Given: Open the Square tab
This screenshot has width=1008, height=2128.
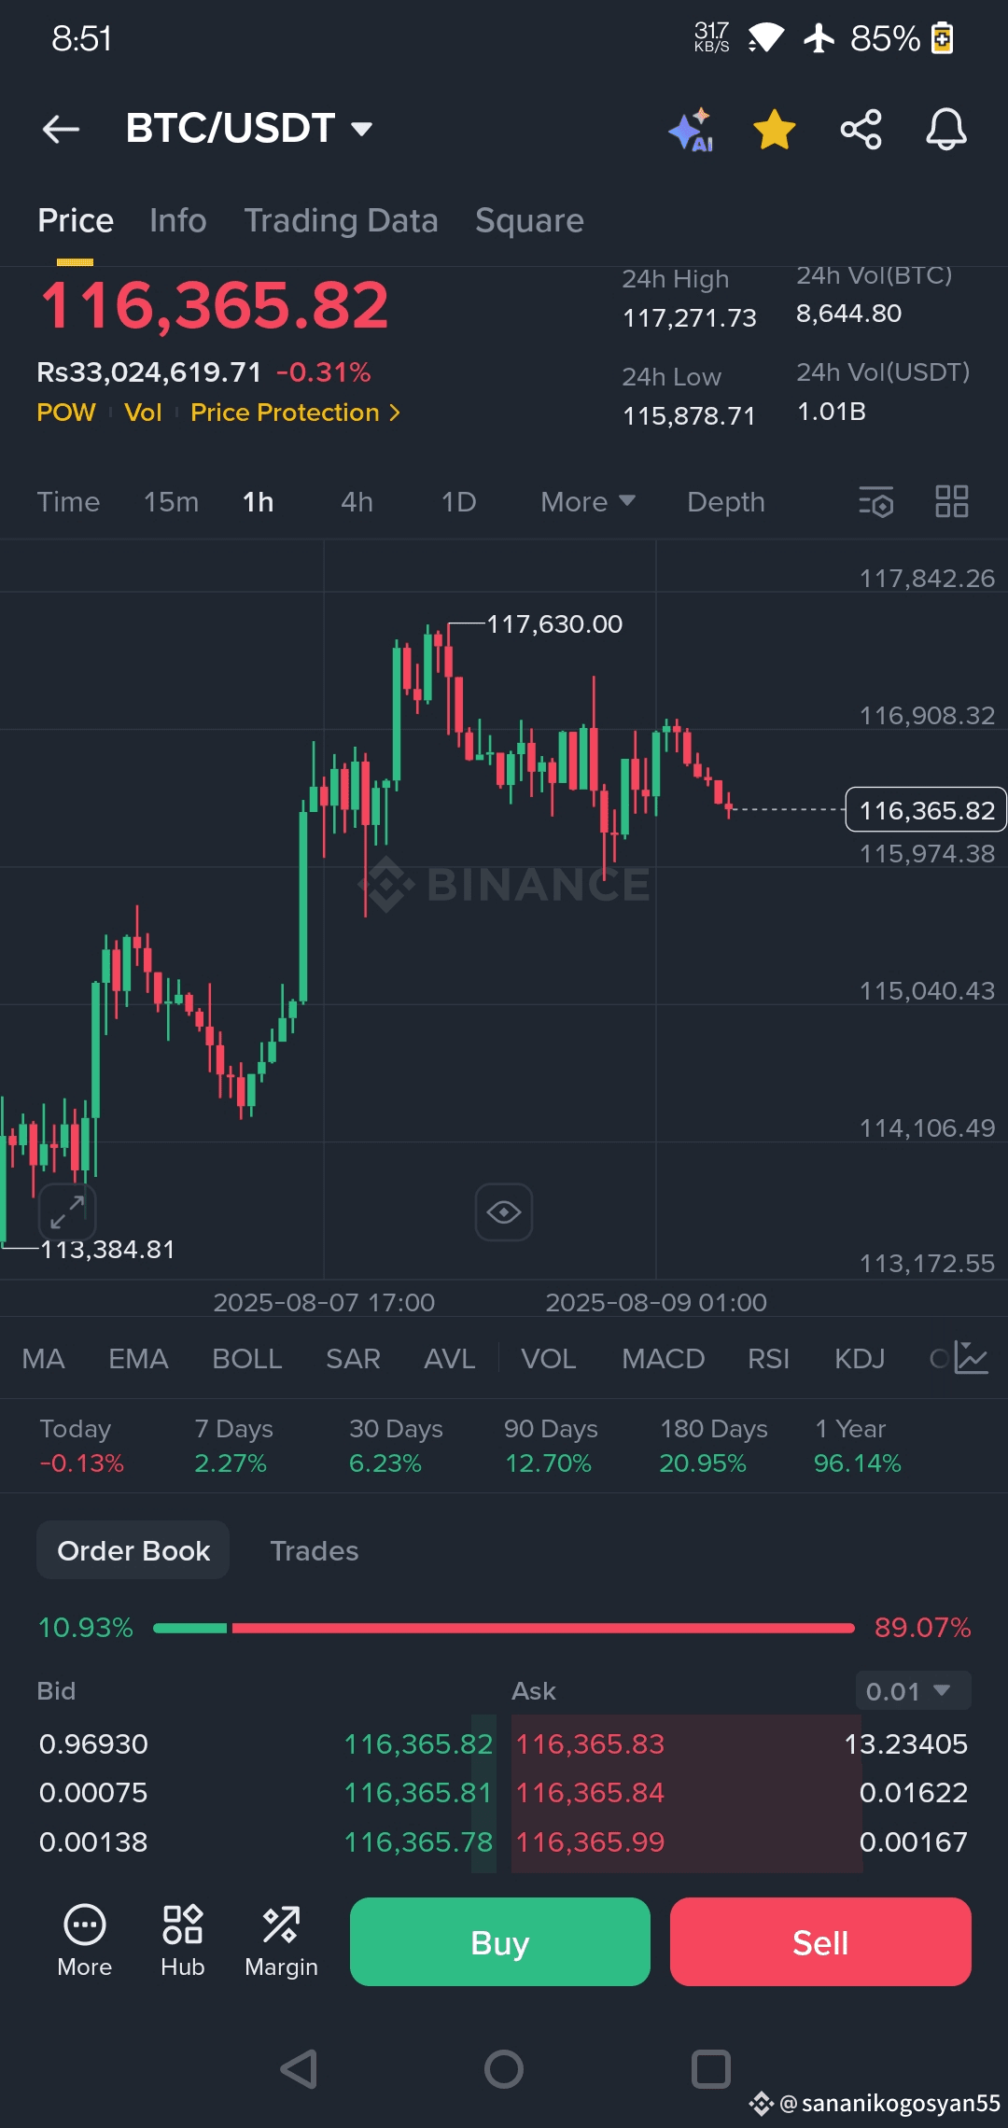Looking at the screenshot, I should pos(529,221).
